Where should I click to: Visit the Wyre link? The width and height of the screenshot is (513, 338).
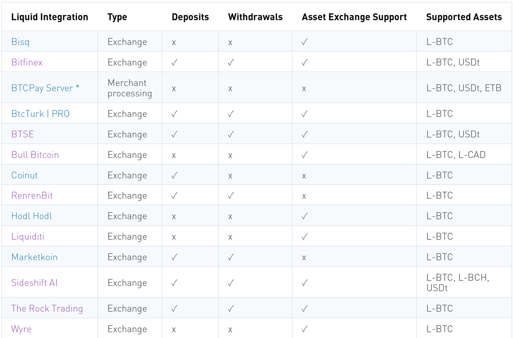(21, 329)
